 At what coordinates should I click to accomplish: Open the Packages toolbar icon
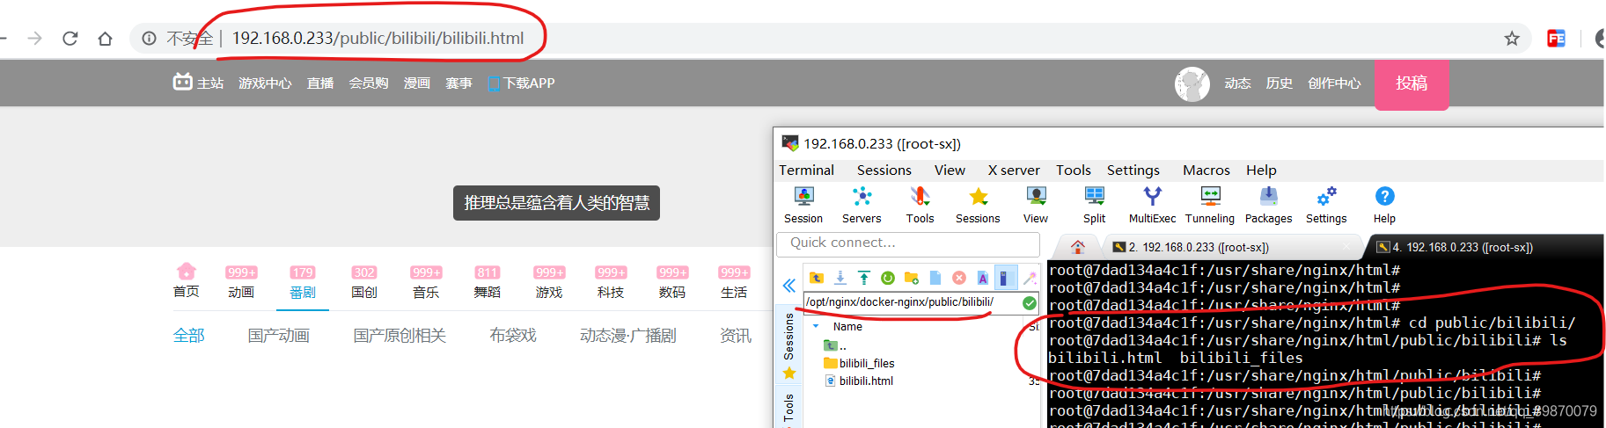pos(1268,206)
